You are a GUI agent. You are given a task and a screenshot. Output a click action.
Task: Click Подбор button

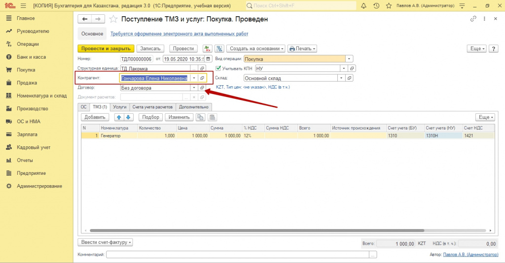tap(150, 117)
